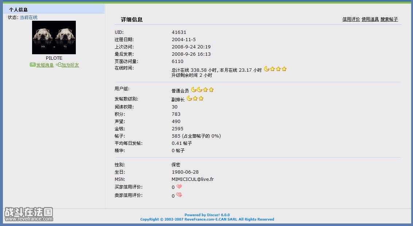The width and height of the screenshot is (413, 226).
Task: Click the user group 普通会员 text
Action: tap(180, 91)
